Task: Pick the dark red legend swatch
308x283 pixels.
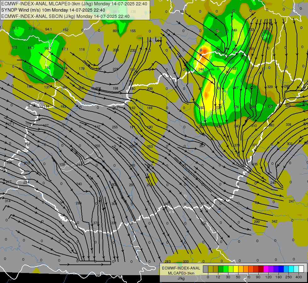Action: [261, 269]
